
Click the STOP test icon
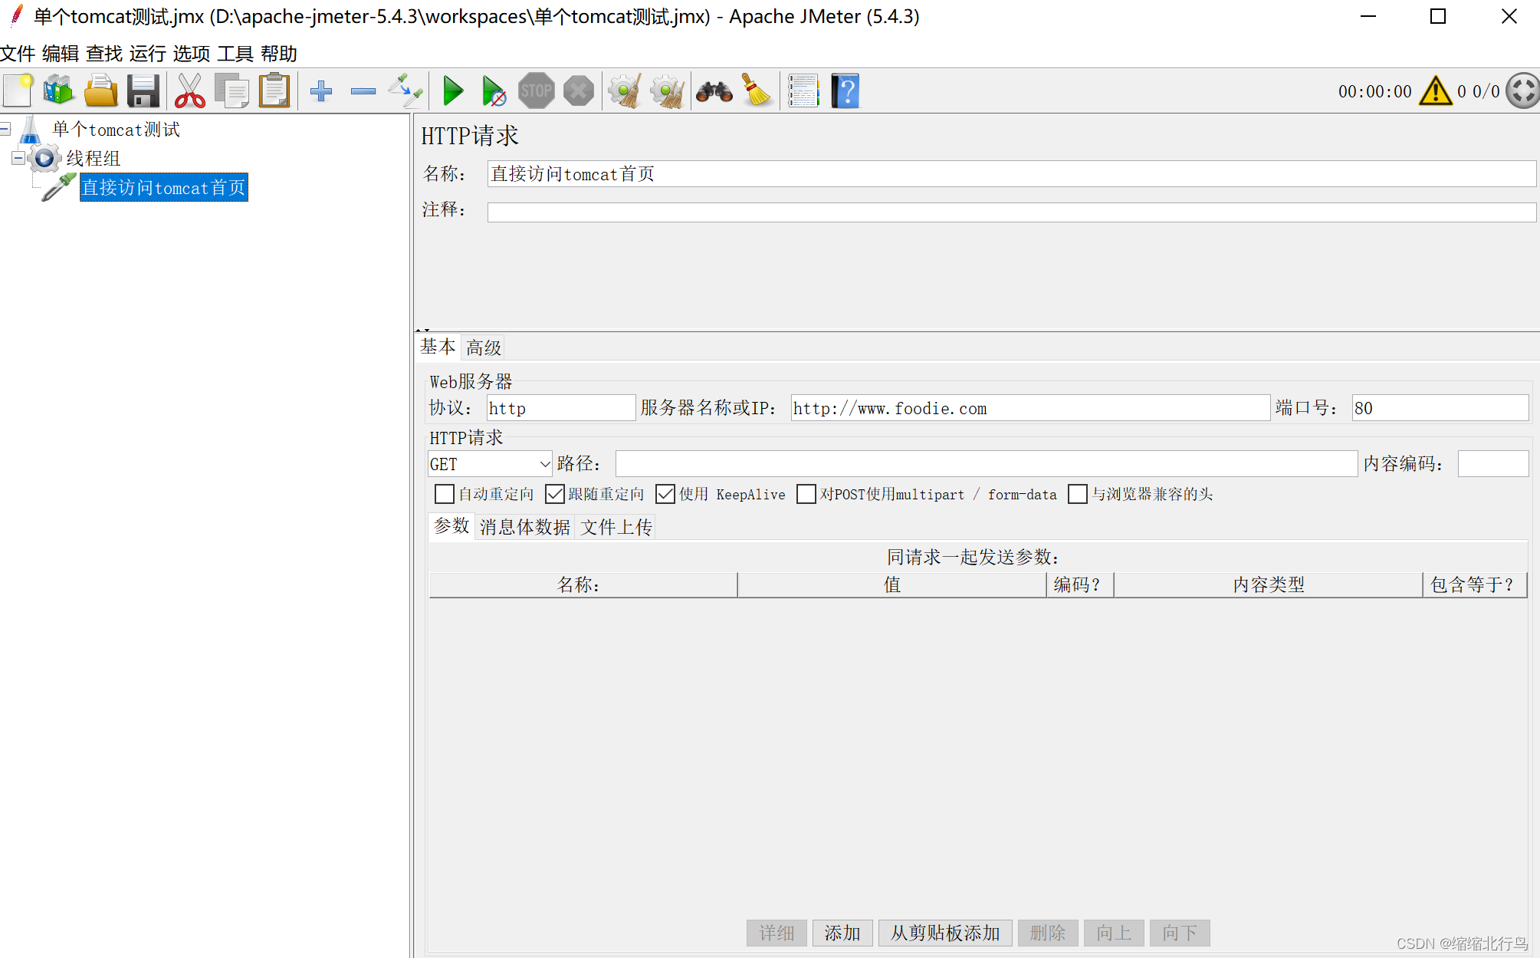coord(536,91)
